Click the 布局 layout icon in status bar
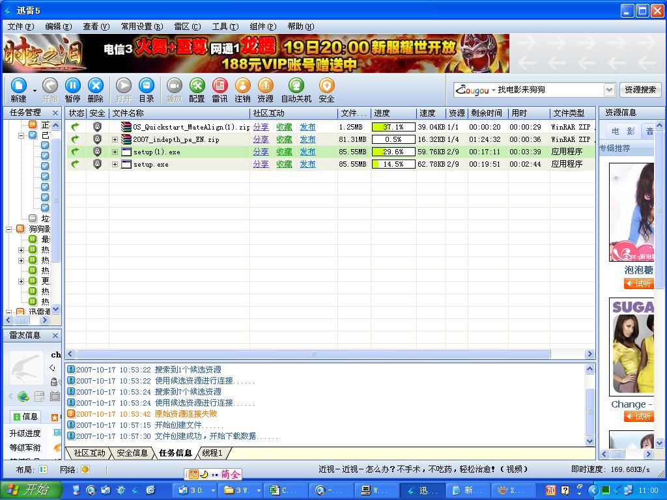 click(43, 469)
